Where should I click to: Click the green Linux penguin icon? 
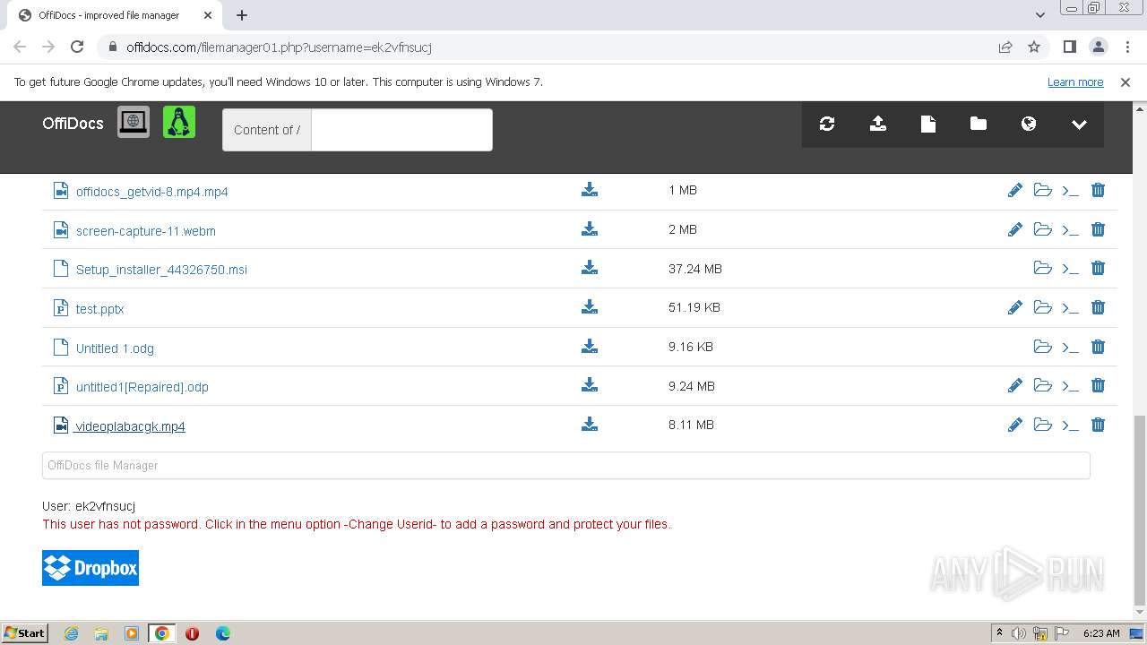tap(179, 122)
